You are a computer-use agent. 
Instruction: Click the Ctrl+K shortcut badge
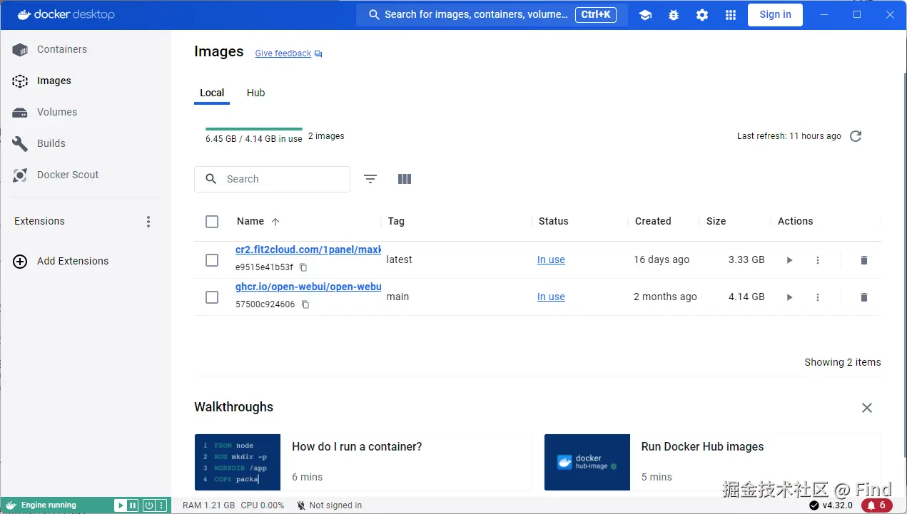click(596, 14)
